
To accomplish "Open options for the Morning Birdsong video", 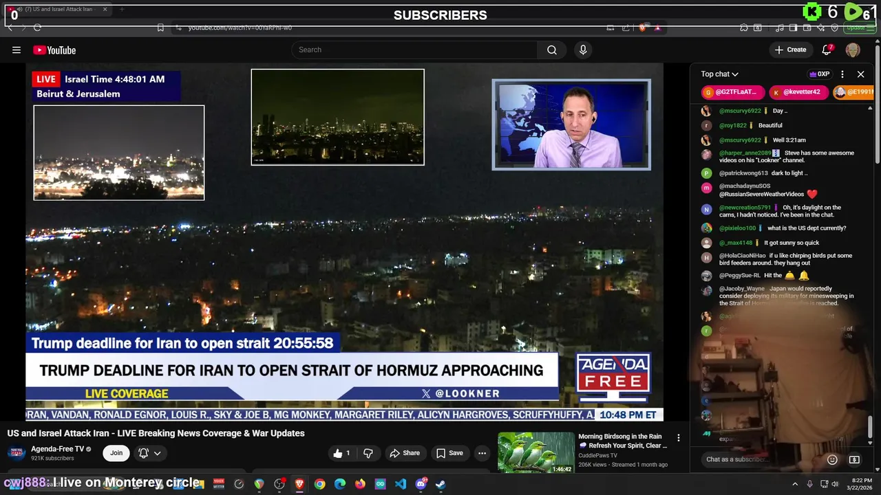I will pyautogui.click(x=679, y=438).
